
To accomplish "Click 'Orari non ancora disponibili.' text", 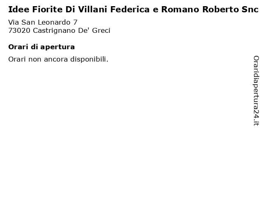I will click(x=58, y=59).
